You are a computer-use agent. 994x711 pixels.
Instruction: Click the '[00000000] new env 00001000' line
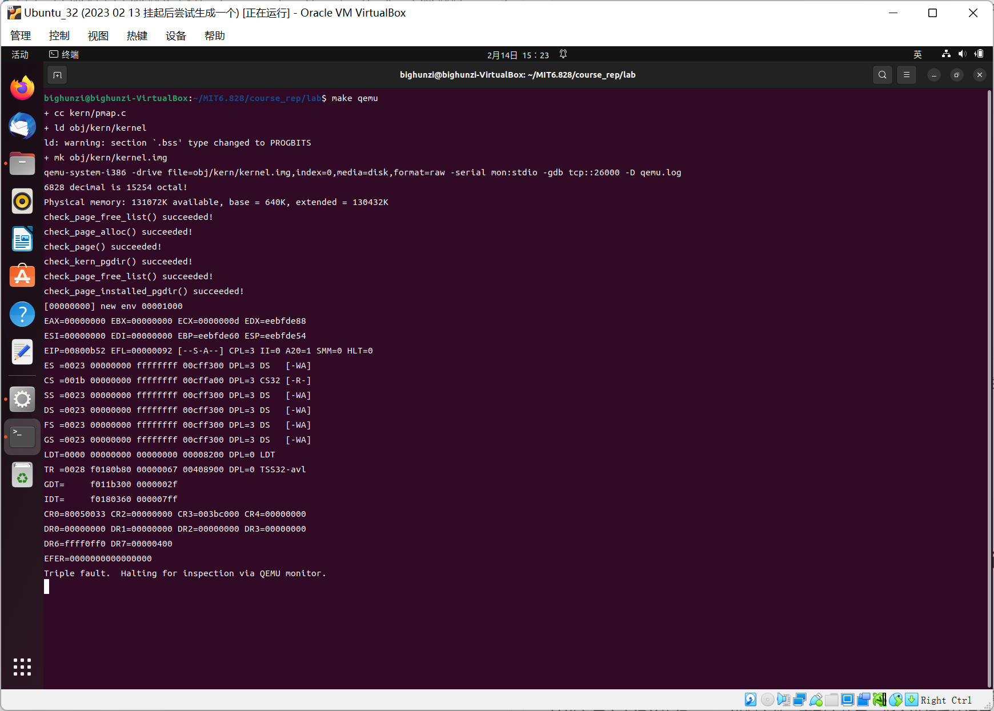pos(113,306)
